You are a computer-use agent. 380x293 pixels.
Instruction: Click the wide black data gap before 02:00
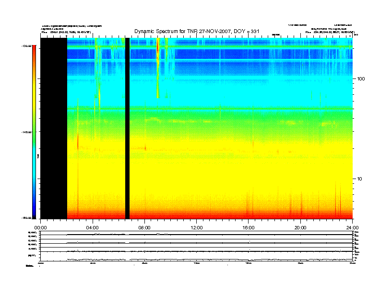coord(54,128)
